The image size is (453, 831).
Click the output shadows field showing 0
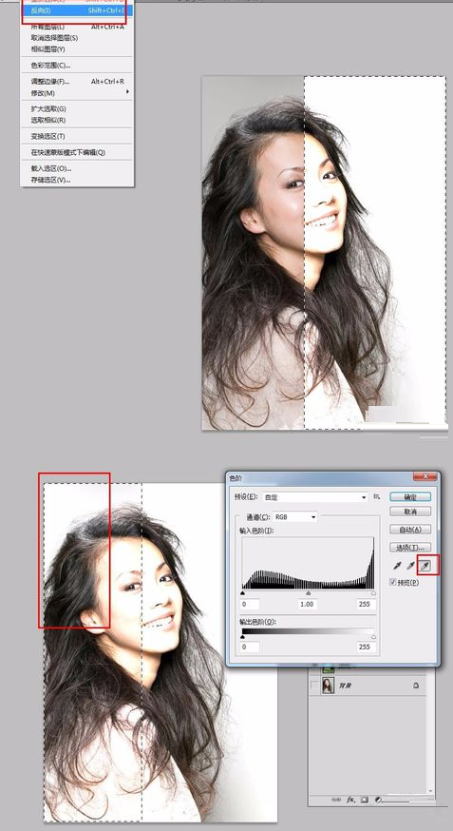coord(251,647)
